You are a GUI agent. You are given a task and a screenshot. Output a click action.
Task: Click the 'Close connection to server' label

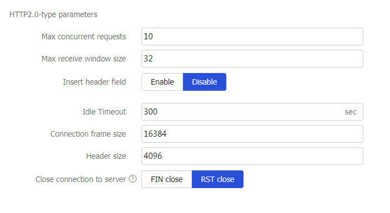click(x=80, y=179)
